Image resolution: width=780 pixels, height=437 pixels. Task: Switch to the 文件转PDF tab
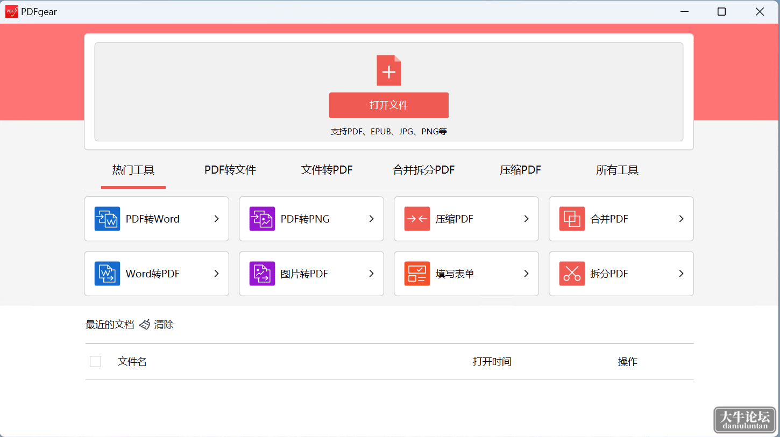point(327,170)
